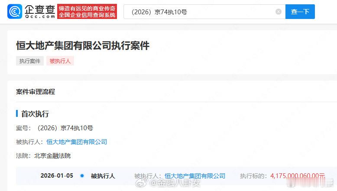Focus the search field containing 京74执10号
The image size is (337, 191).
(x=204, y=12)
